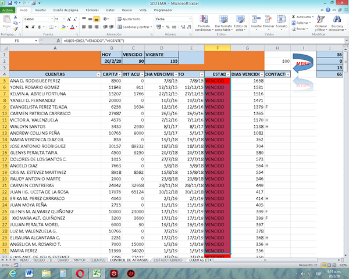Screen dimensions: 349x279
Task: Open the Fórmulas ribbon tab
Action: [x=92, y=10]
